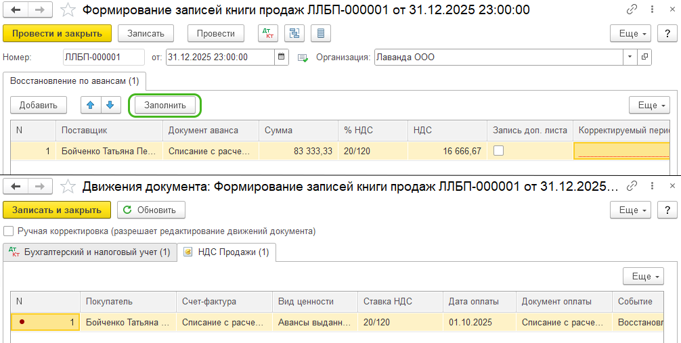The width and height of the screenshot is (681, 343).
Task: Enable Ручная корректировка checkbox
Action: click(9, 231)
